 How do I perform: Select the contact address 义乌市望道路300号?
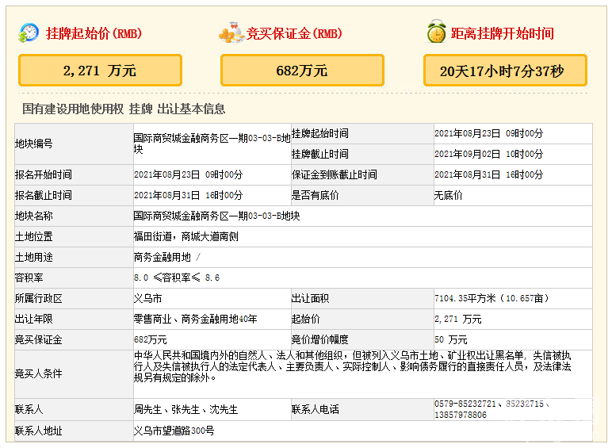click(x=174, y=431)
